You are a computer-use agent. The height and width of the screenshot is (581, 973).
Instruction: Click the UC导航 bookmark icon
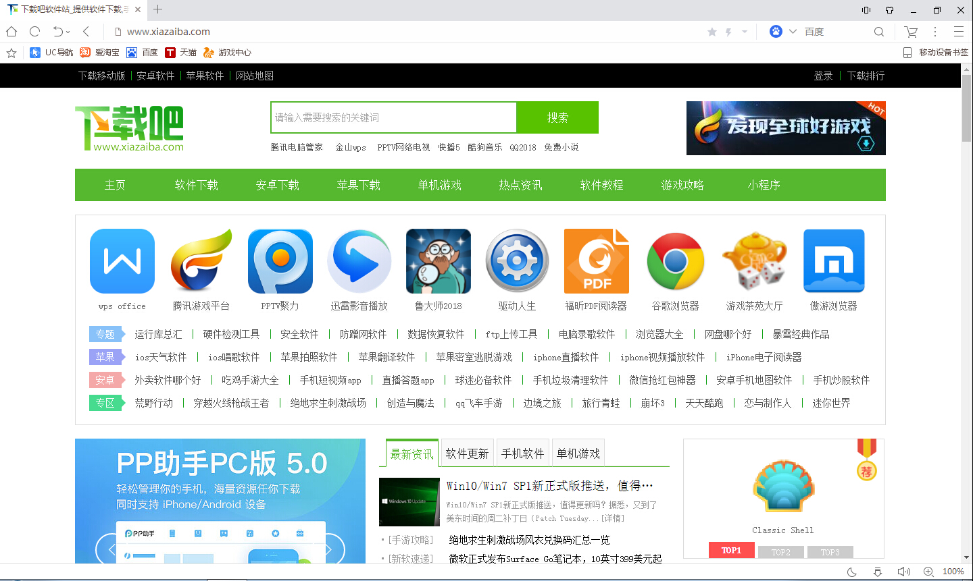pos(35,52)
